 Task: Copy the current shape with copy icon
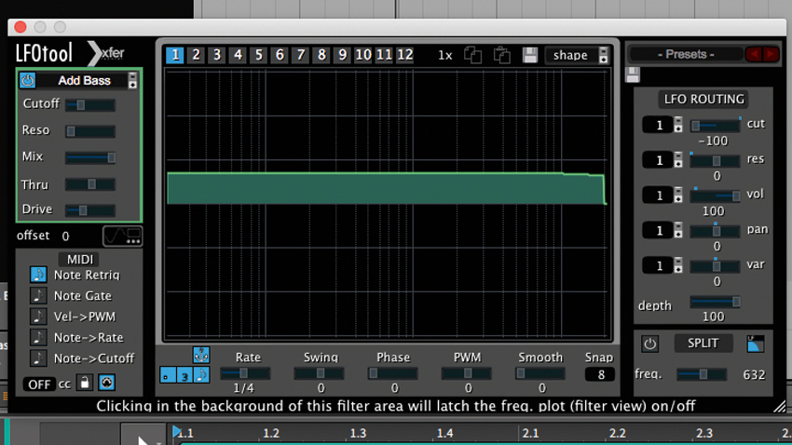coord(472,55)
